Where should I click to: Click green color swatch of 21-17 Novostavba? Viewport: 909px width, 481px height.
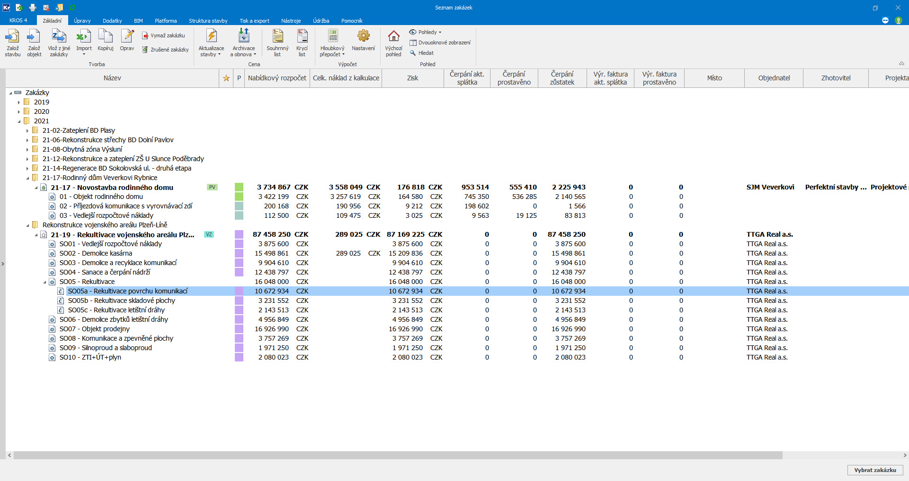point(239,187)
